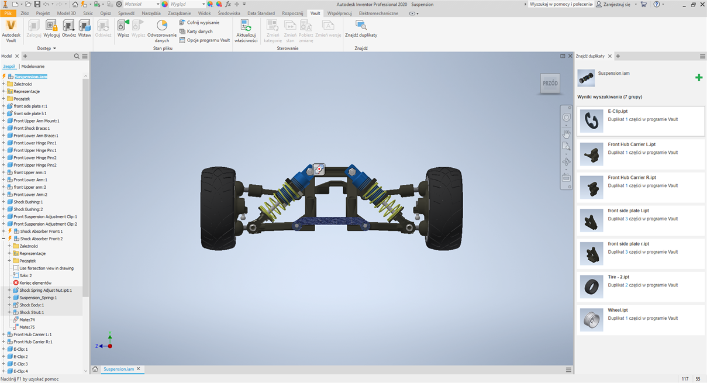Switch to the Data Standard ribbon tab

click(x=261, y=13)
